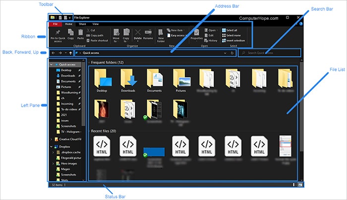Go Forward using navigation arrow
This screenshot has height=200, width=347.
point(60,53)
